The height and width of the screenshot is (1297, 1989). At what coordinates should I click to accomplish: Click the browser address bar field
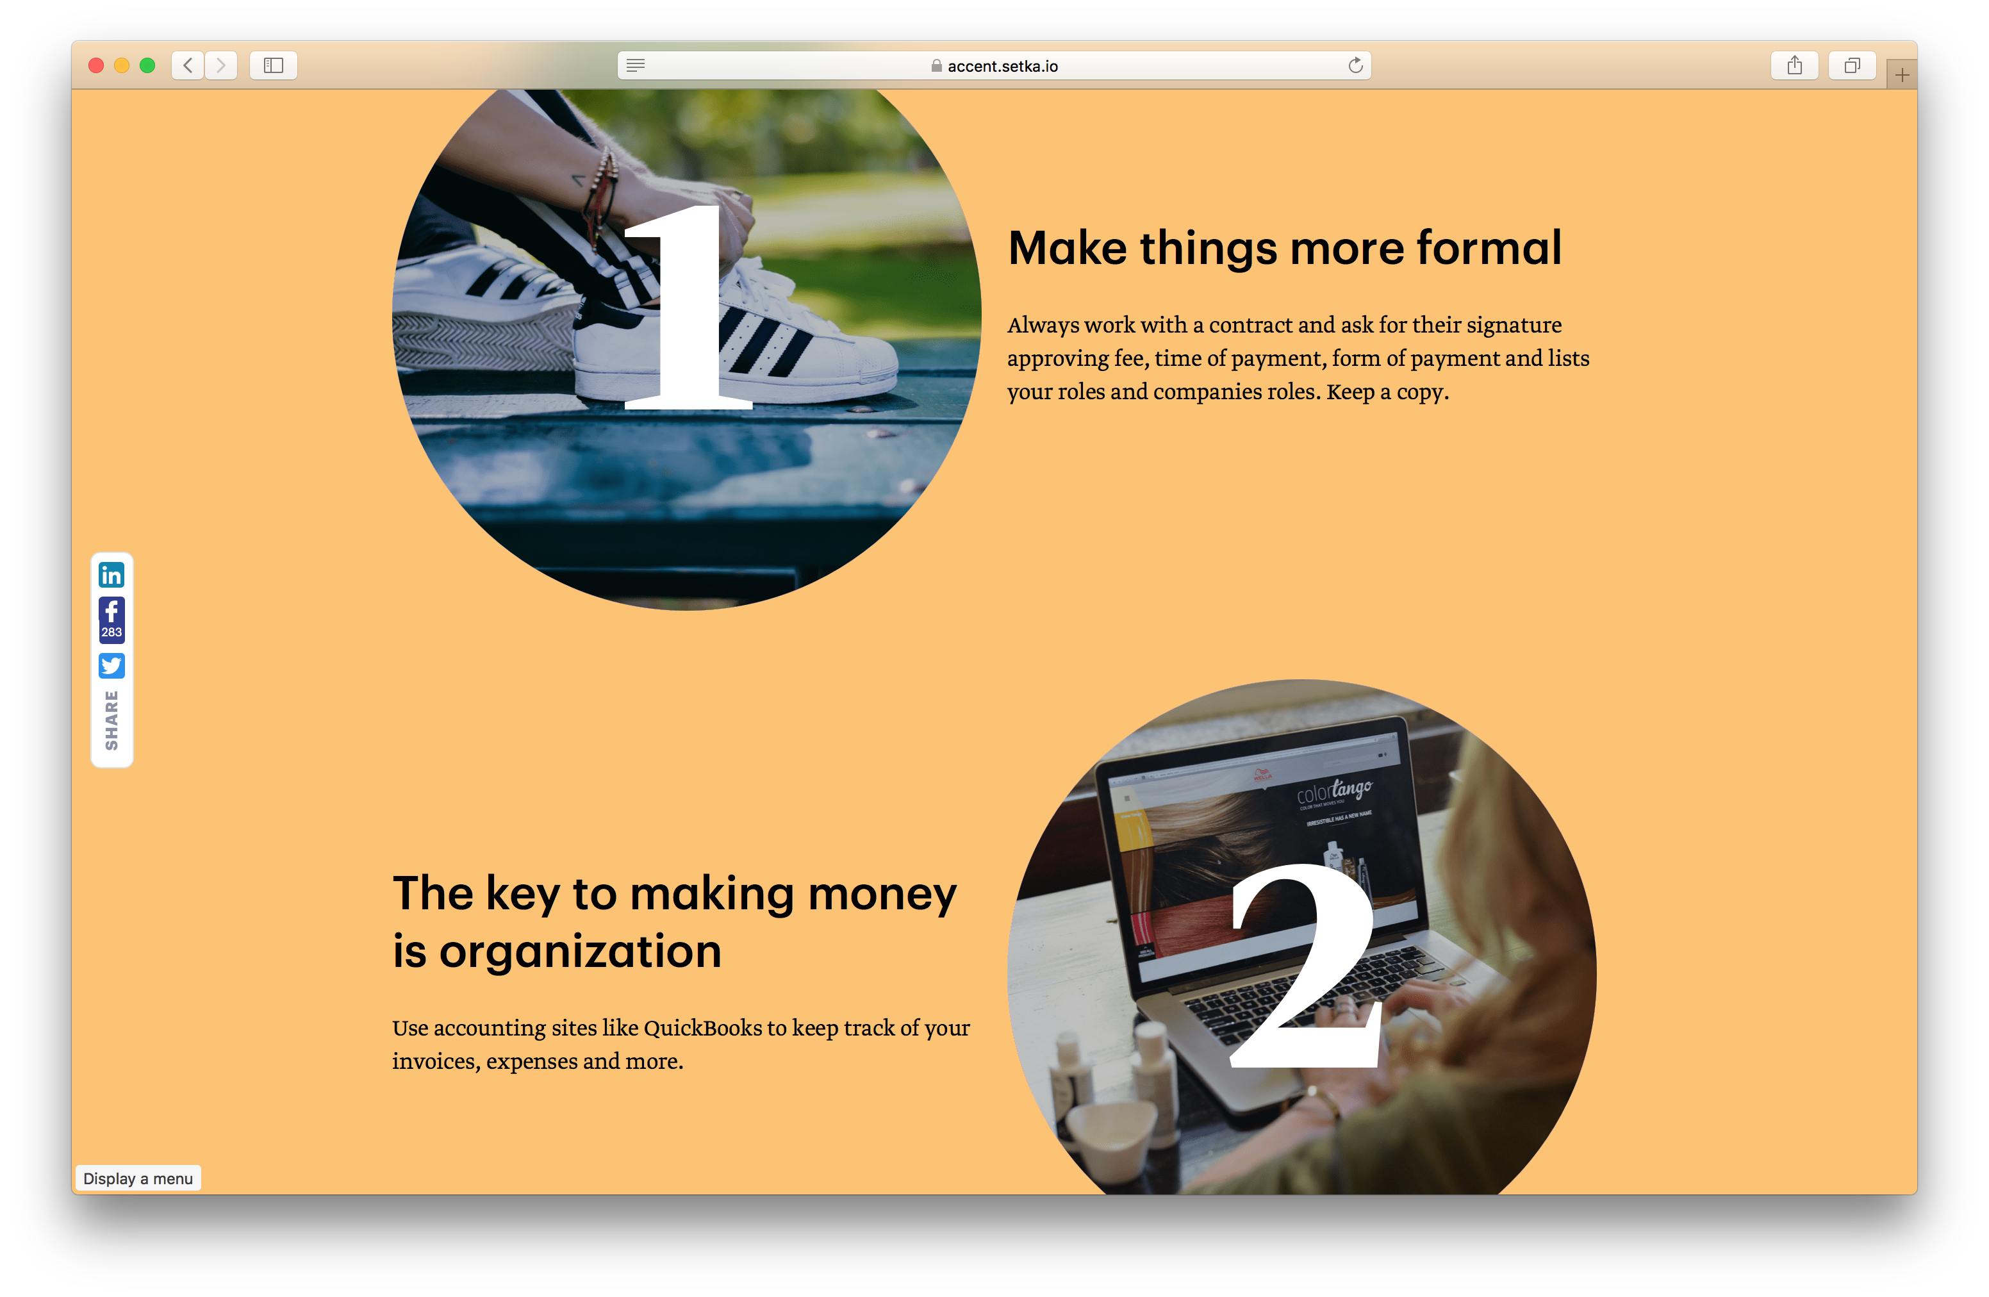(x=995, y=67)
